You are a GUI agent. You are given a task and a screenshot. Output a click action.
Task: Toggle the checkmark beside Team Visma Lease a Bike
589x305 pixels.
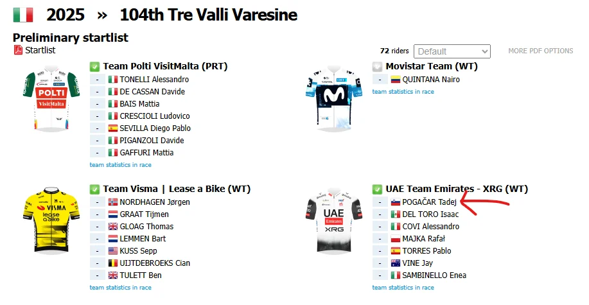pyautogui.click(x=94, y=189)
